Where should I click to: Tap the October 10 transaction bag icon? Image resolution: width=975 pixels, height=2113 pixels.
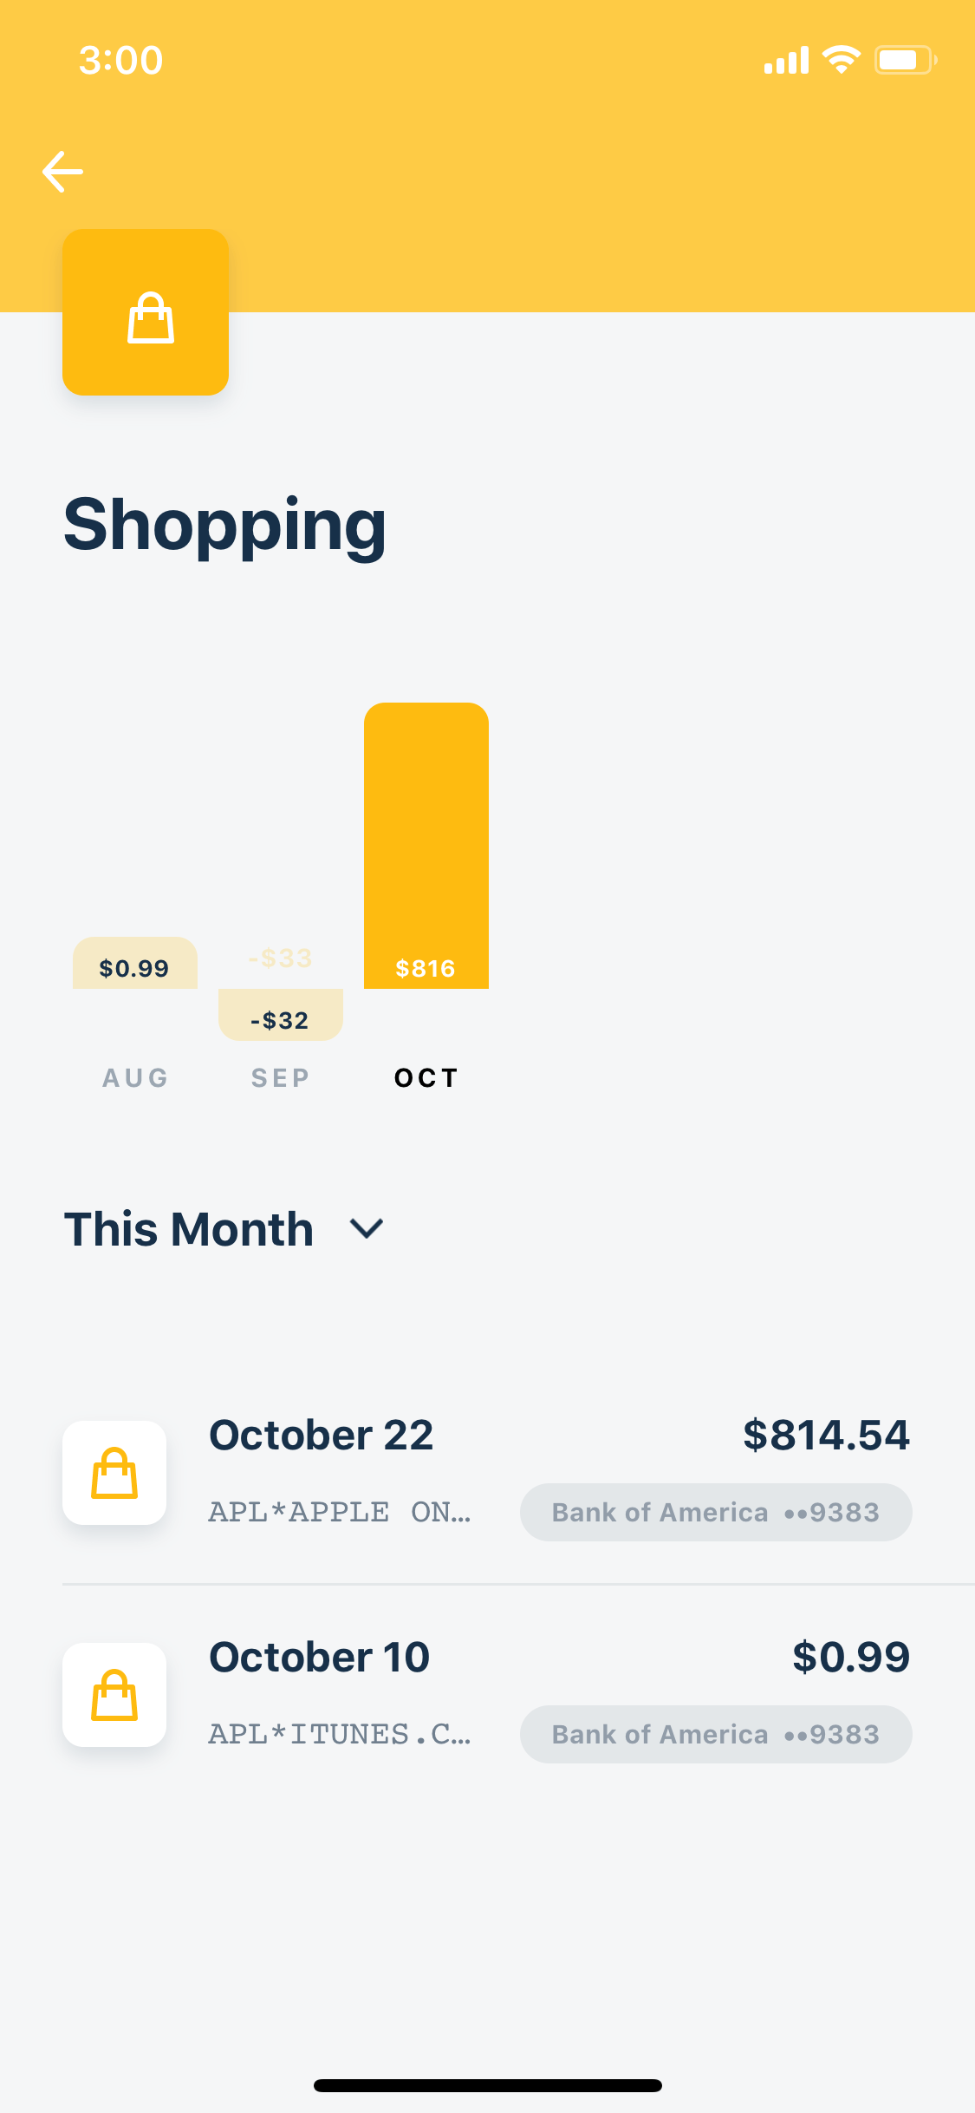pos(114,1695)
